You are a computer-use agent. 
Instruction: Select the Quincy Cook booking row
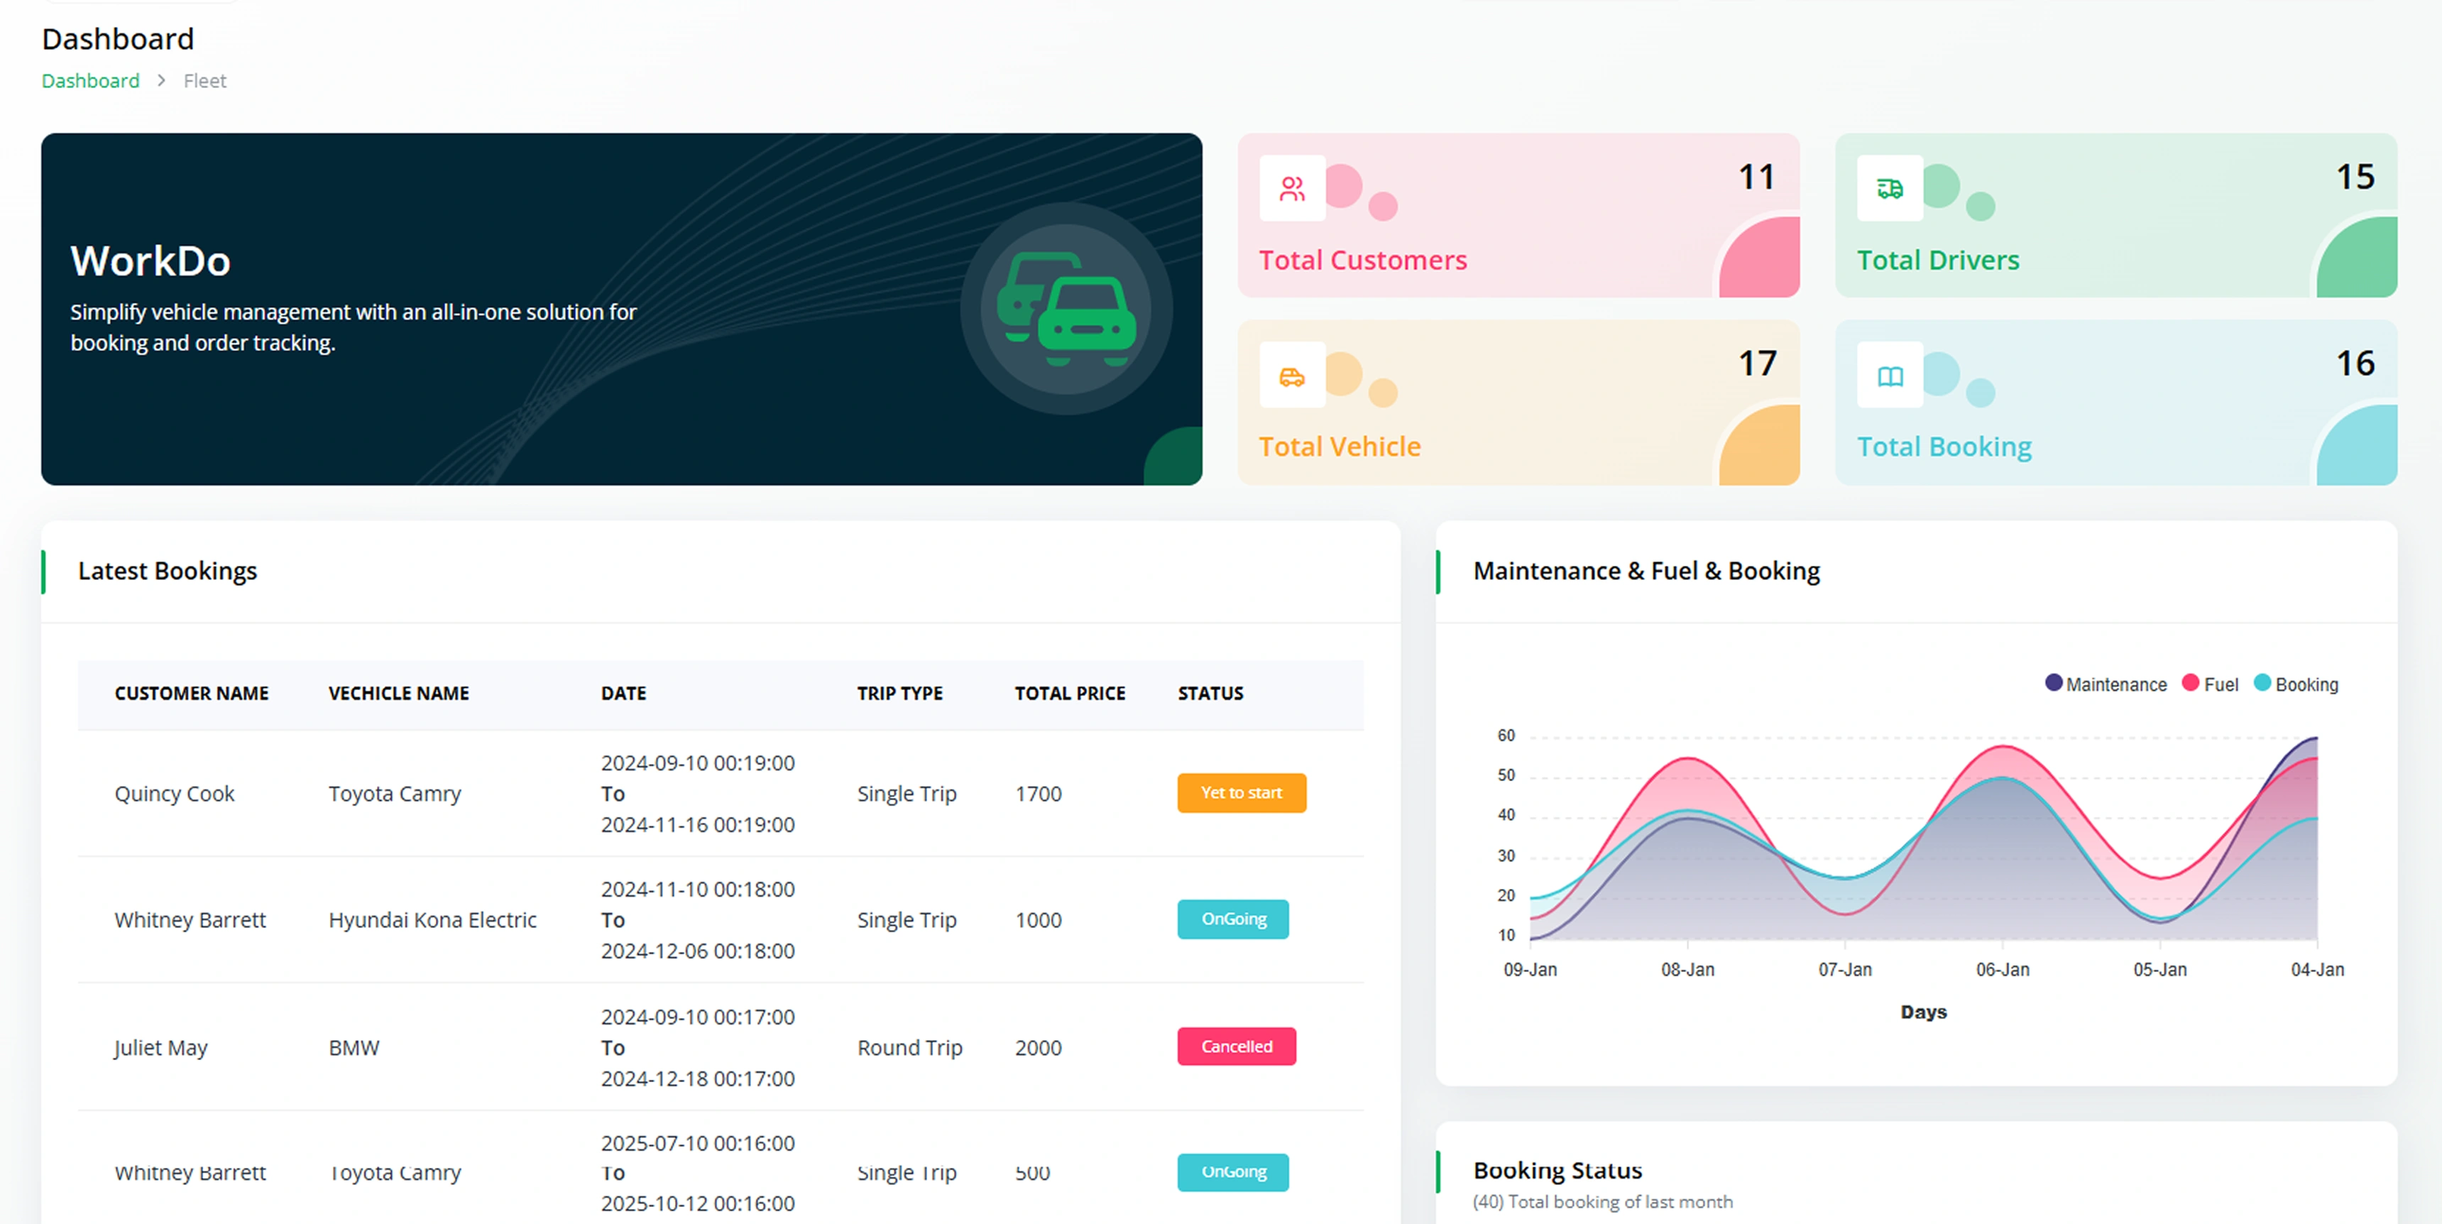175,794
